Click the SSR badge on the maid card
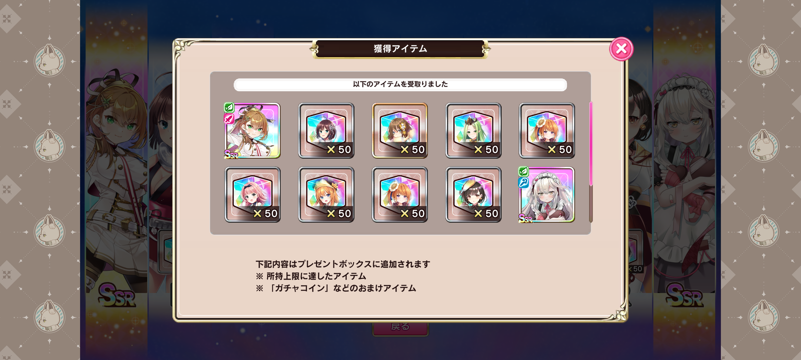801x360 pixels. point(525,219)
